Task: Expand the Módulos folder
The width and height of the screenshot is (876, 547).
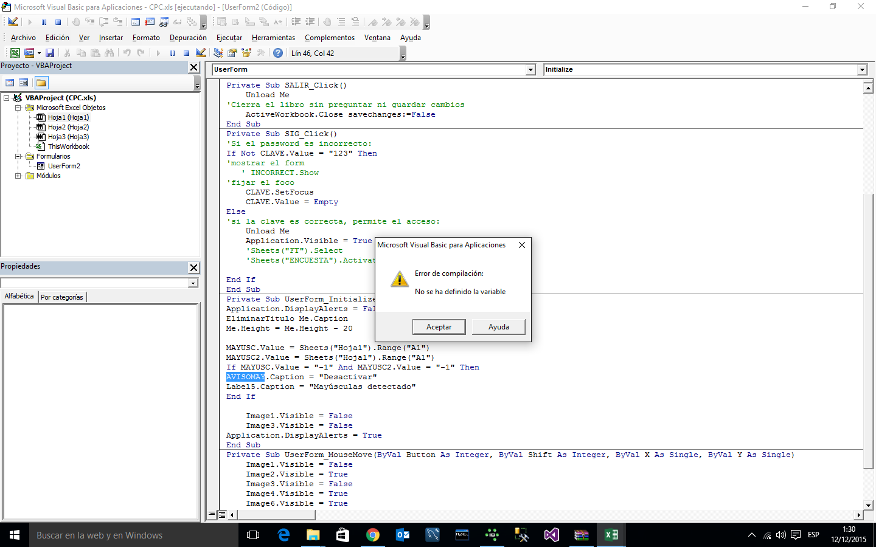Action: pos(18,176)
